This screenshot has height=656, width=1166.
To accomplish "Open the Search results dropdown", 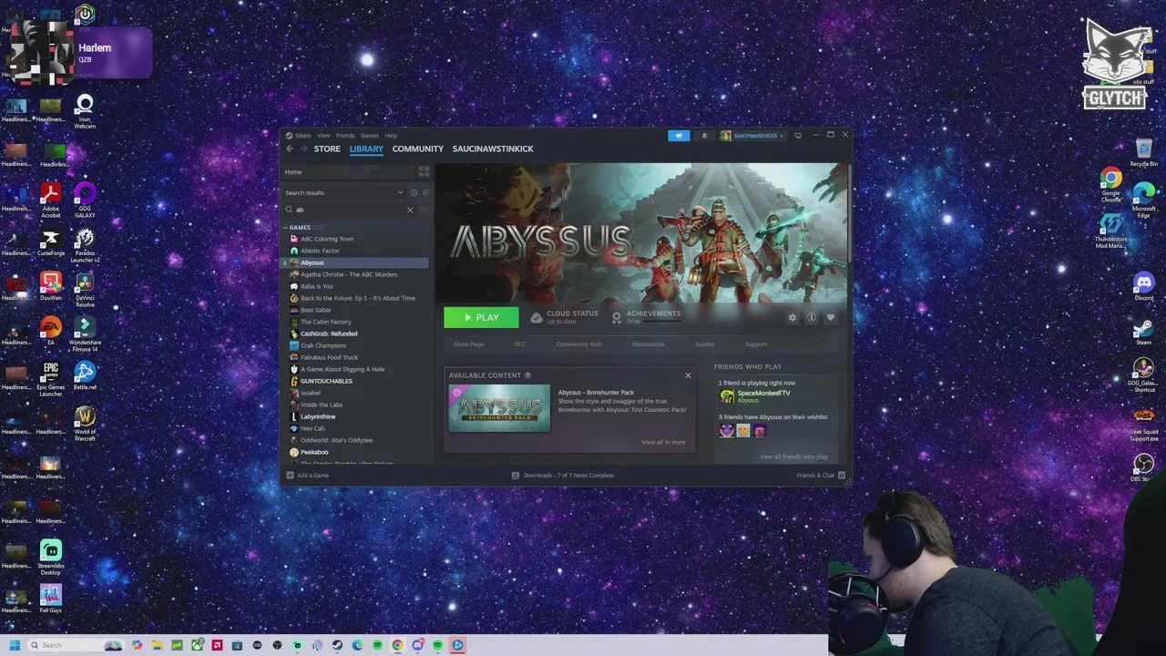I will pyautogui.click(x=344, y=192).
